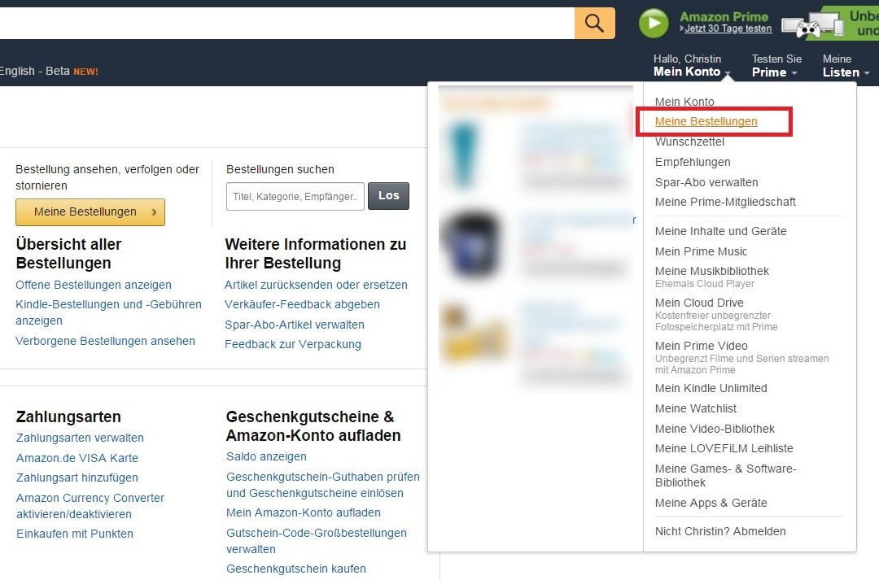Image resolution: width=879 pixels, height=580 pixels.
Task: Open Meine Prime-Mitgliedschaft menu entry
Action: pyautogui.click(x=725, y=202)
